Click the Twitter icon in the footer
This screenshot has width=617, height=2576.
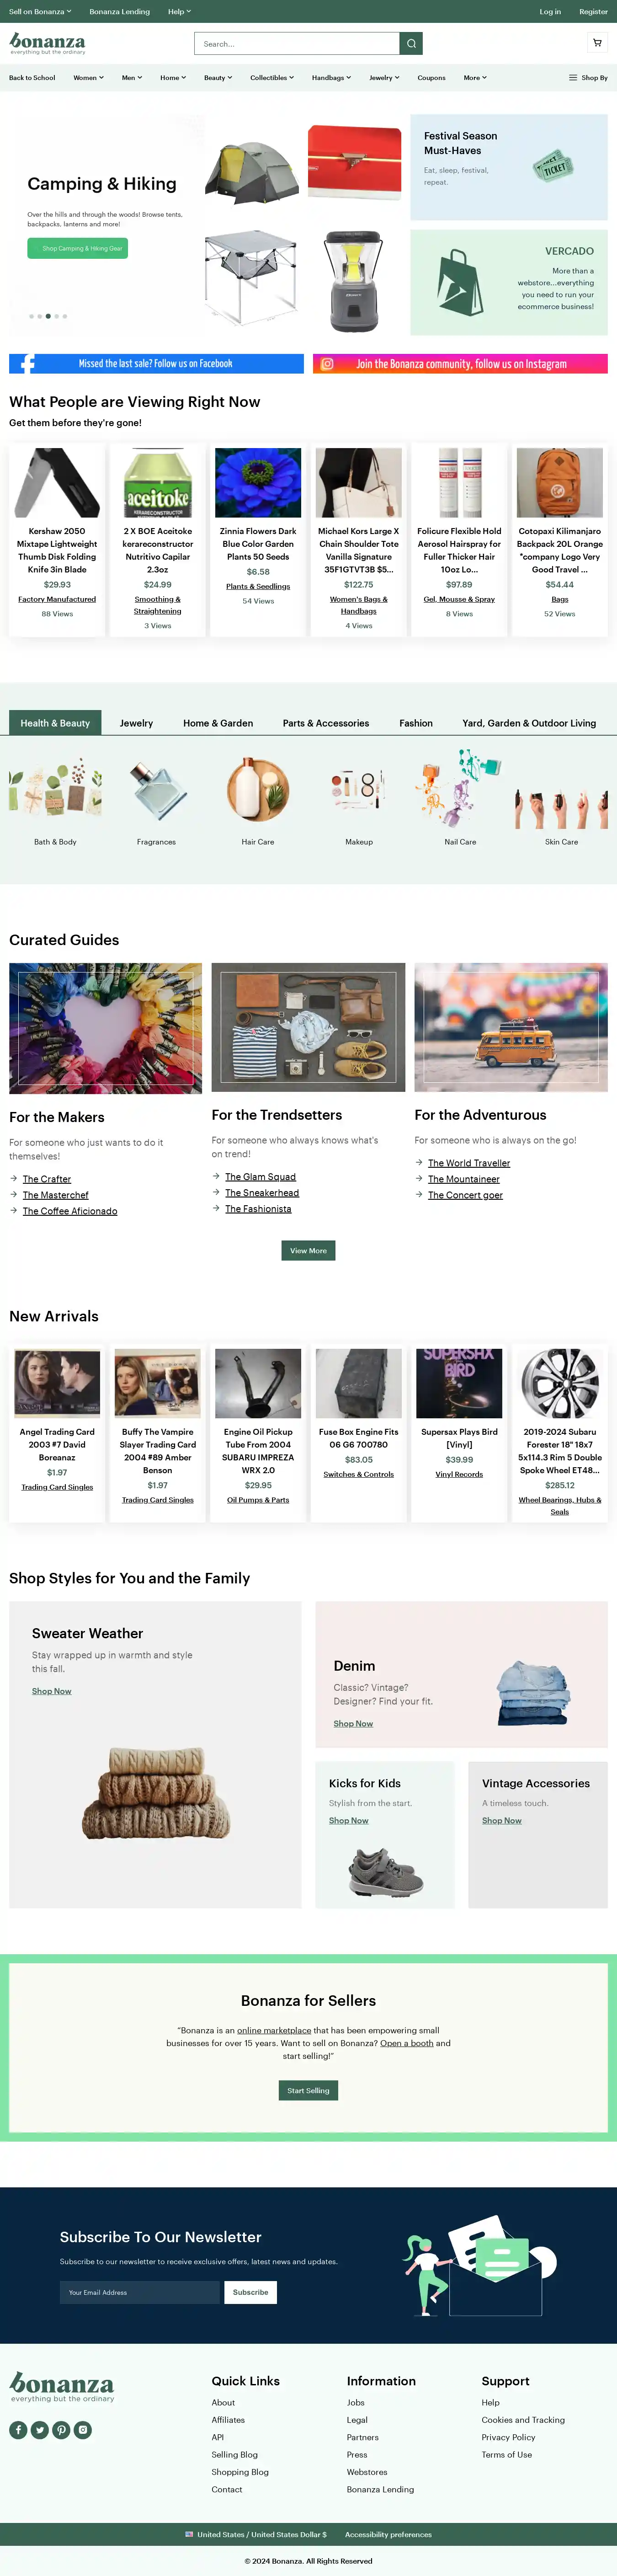tap(40, 2430)
